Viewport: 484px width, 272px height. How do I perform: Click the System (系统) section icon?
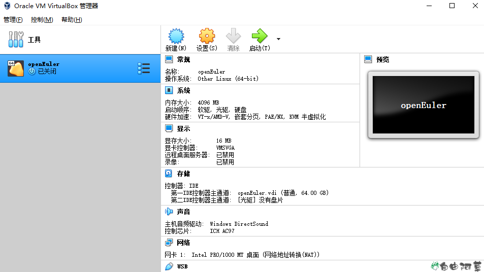(x=169, y=90)
